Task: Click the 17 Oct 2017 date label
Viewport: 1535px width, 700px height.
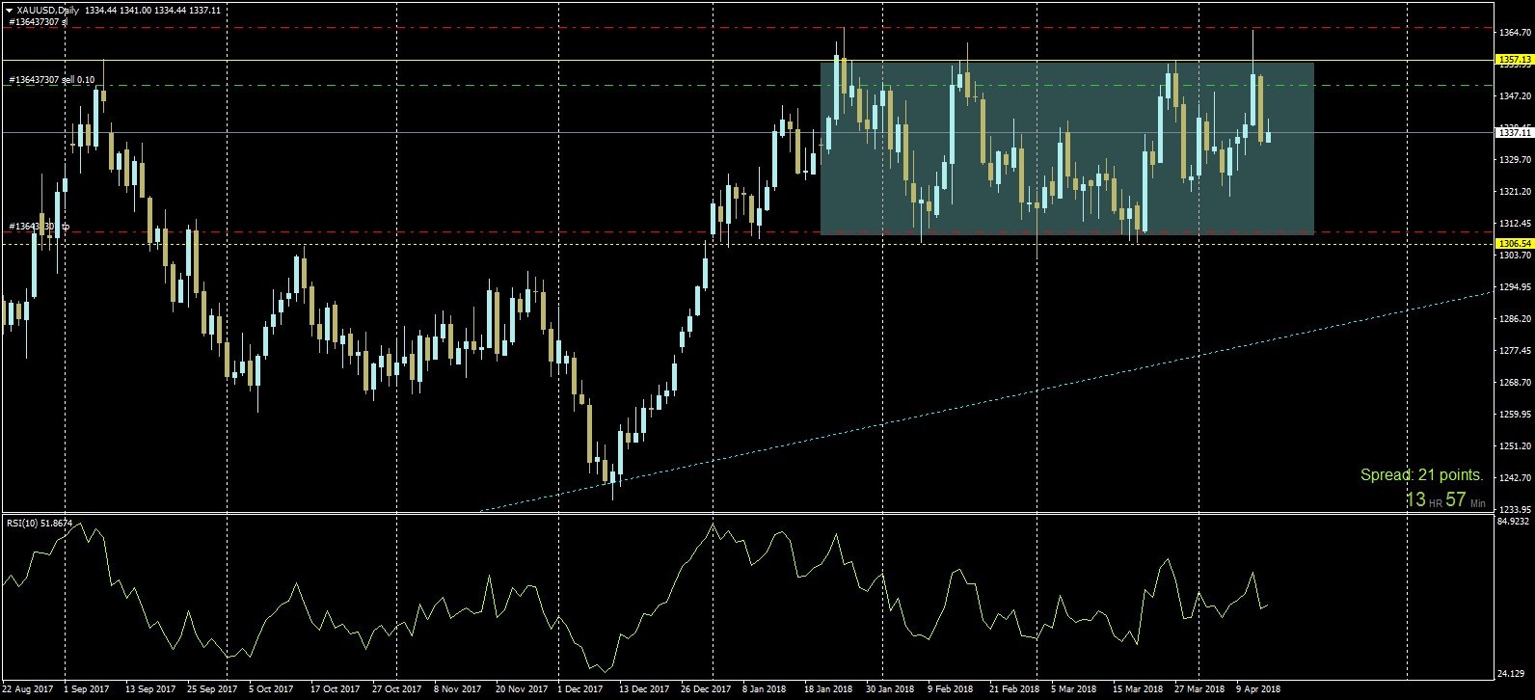Action: point(336,689)
